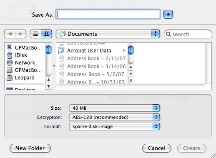The image size is (216, 158).
Task: Open the Encryption dropdown showing AES-128
Action: tap(115, 117)
